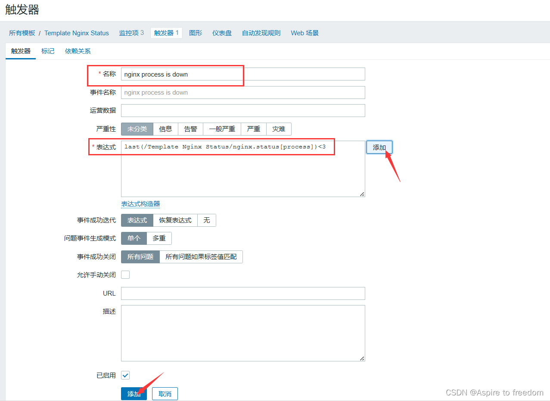Open Template Nginx Status breadcrumb link
Screen dimensions: 550x401
[x=77, y=33]
